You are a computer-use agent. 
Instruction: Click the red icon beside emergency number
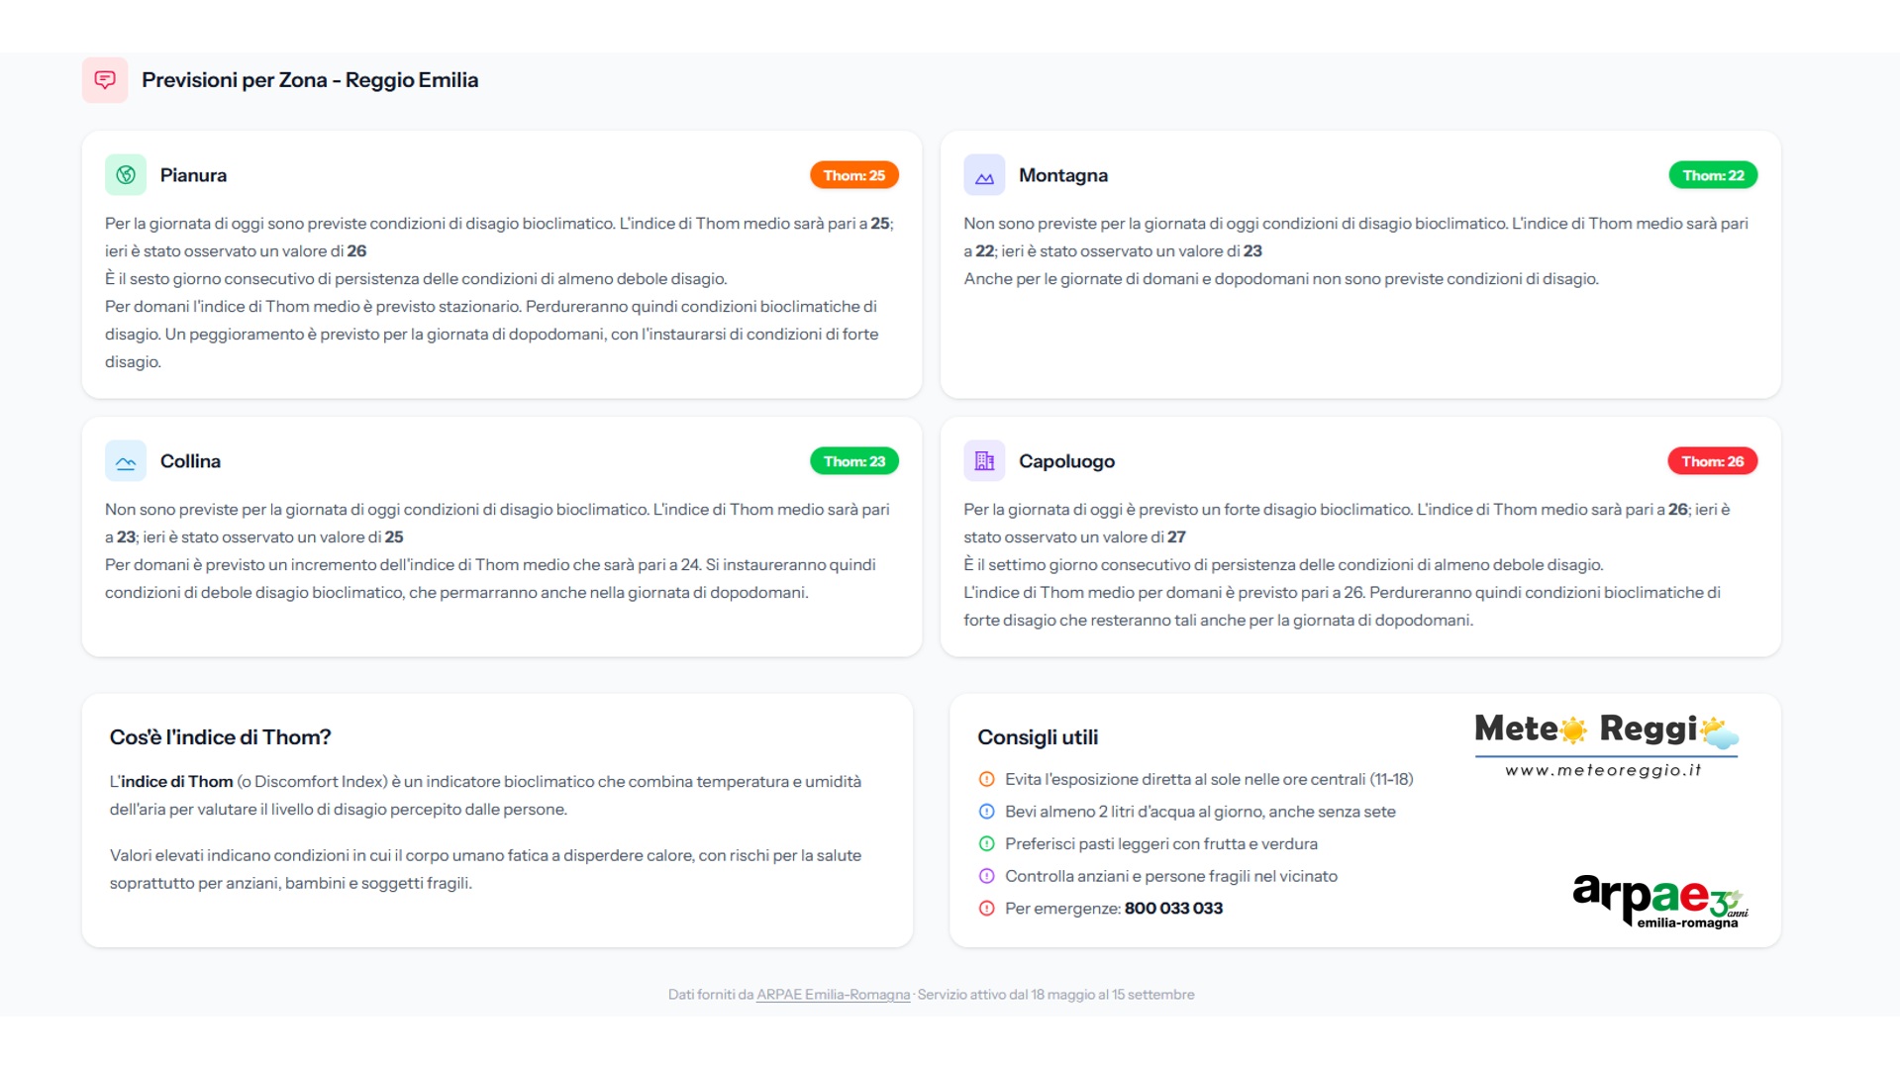(986, 909)
